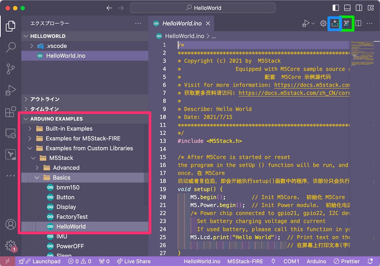Open the Manage gear with badge
Screen dimensions: 380x266
coord(10,245)
